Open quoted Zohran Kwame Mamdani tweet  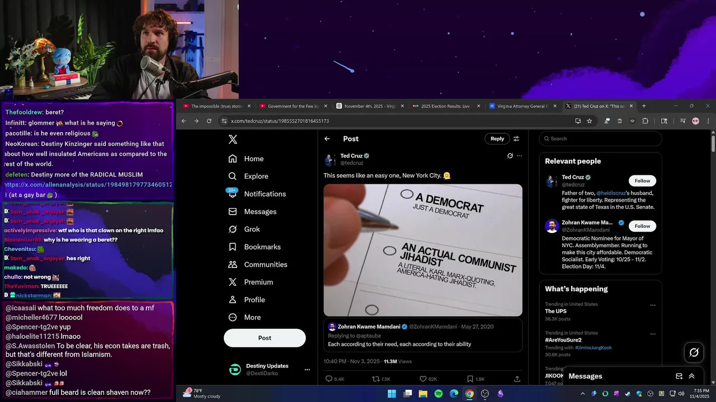[423, 335]
